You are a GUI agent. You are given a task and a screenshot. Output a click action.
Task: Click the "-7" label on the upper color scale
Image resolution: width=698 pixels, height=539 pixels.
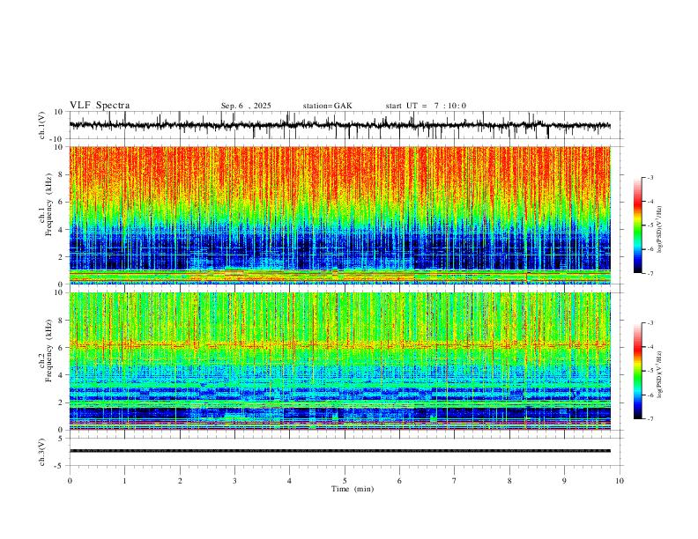point(650,273)
